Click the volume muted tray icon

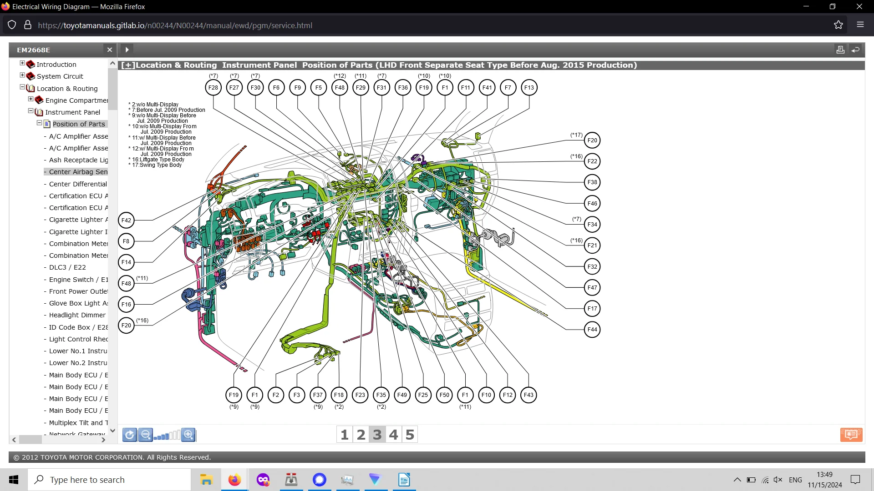[x=778, y=480]
